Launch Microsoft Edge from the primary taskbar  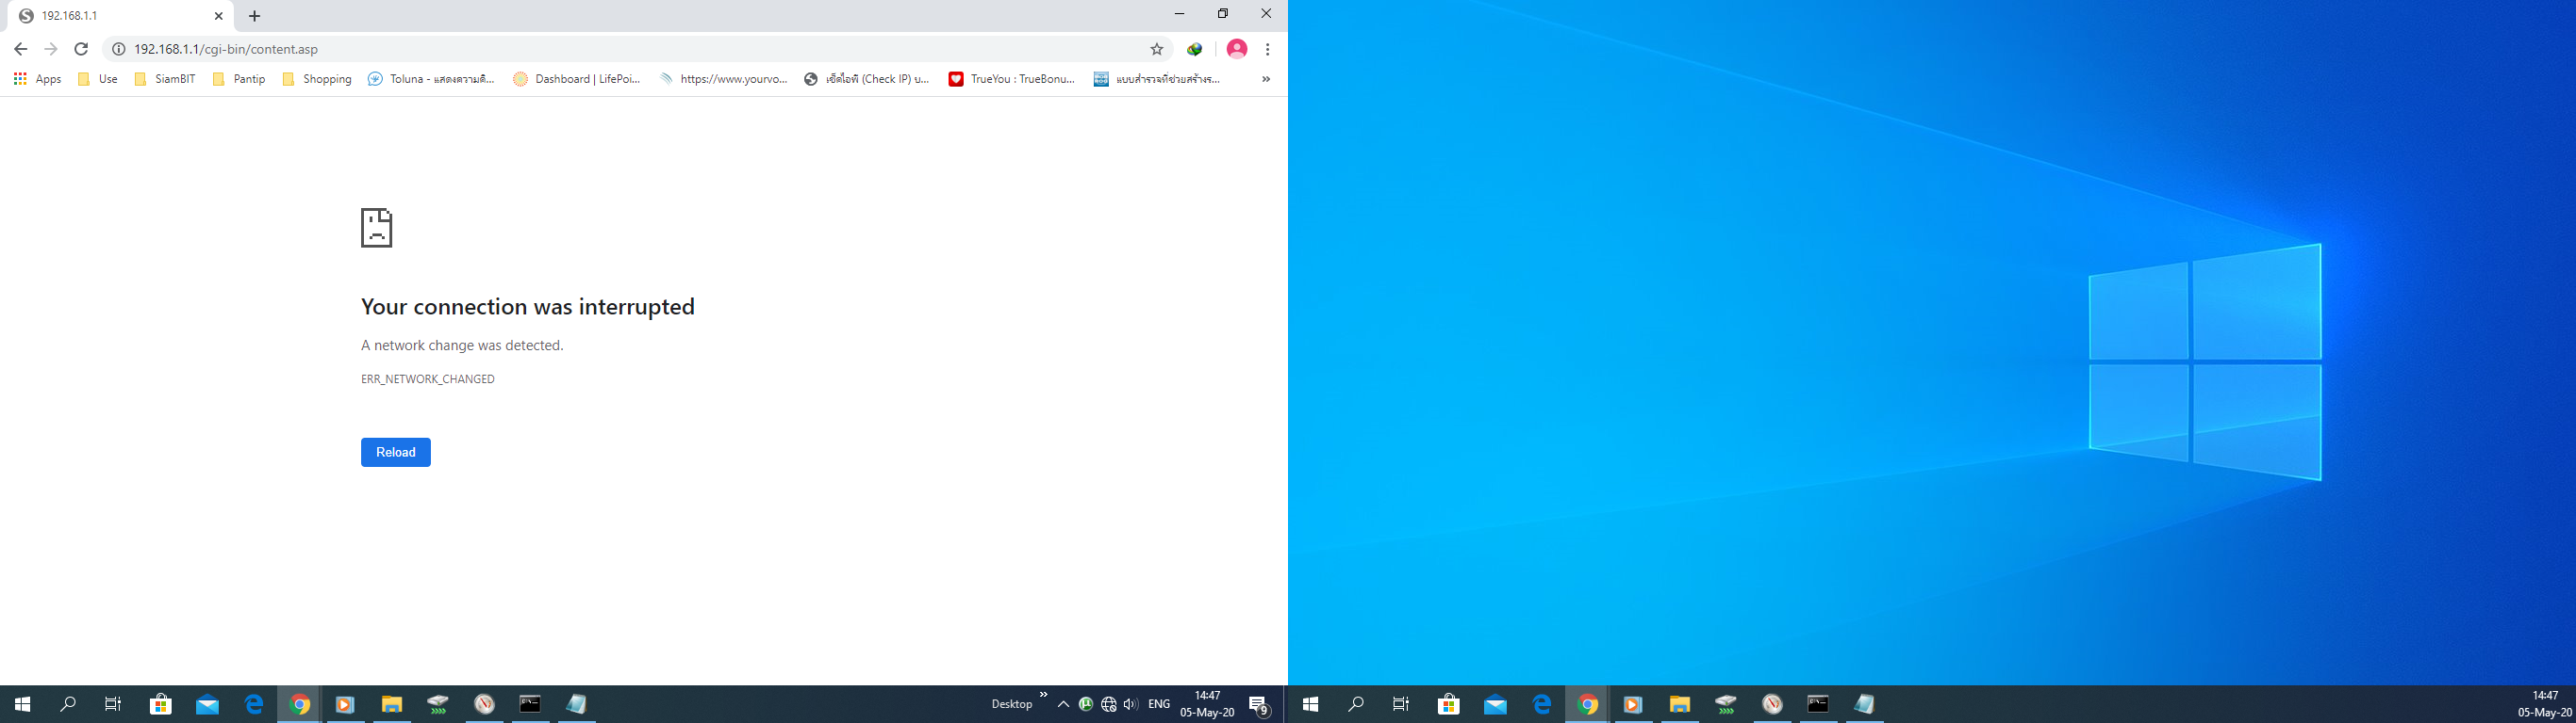[x=254, y=704]
